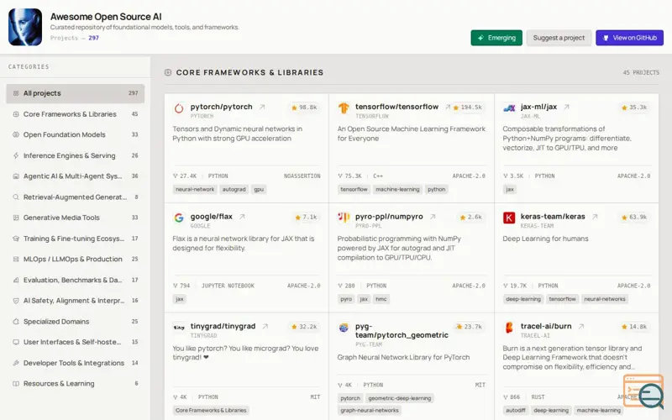Click the external link arrow beside google/flax
This screenshot has height=420, width=672.
tap(242, 217)
